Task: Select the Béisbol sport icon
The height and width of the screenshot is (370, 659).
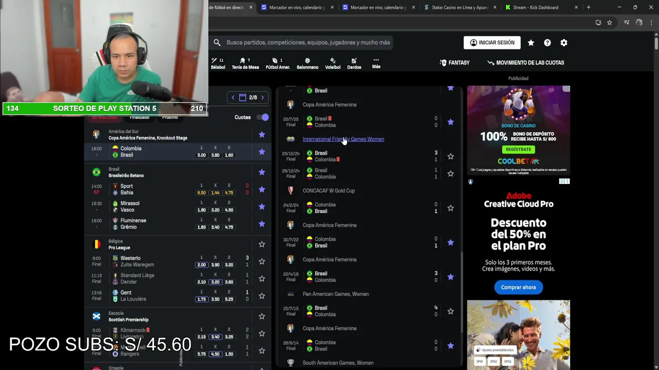Action: (218, 63)
